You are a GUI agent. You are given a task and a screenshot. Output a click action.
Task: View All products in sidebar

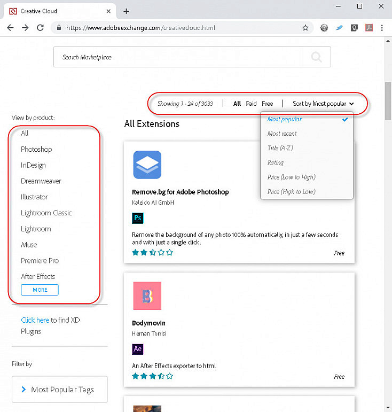[x=25, y=133]
